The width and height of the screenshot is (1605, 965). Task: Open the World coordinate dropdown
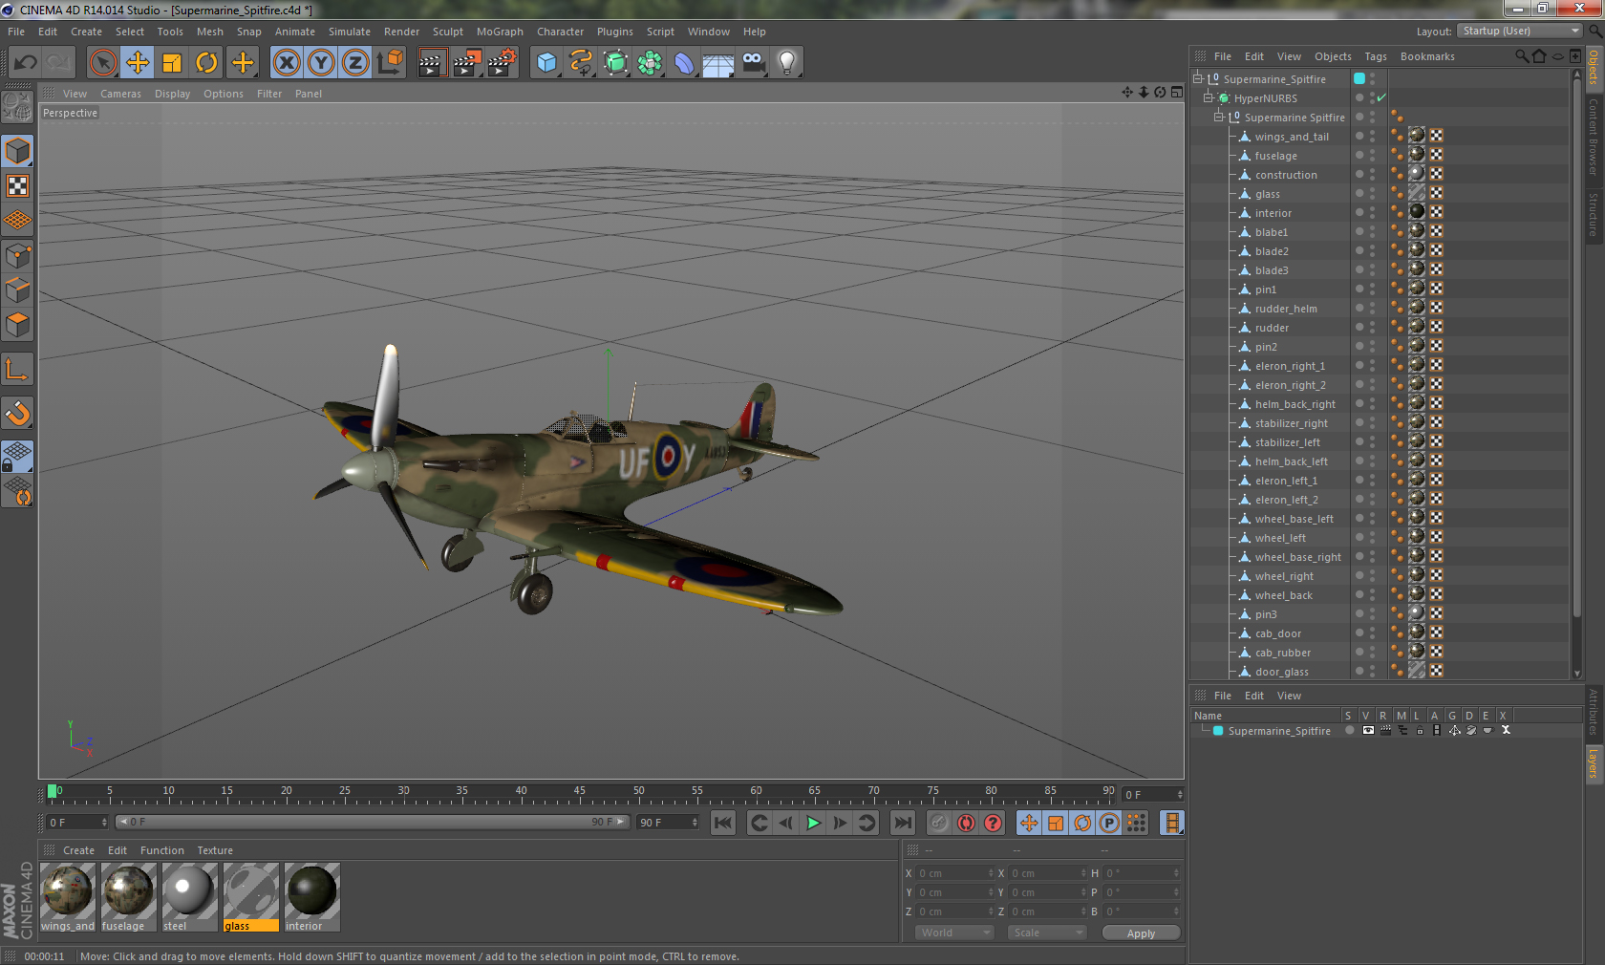point(954,933)
